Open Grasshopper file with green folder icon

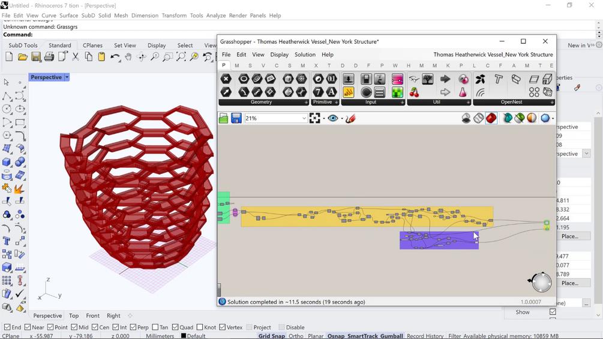(223, 118)
